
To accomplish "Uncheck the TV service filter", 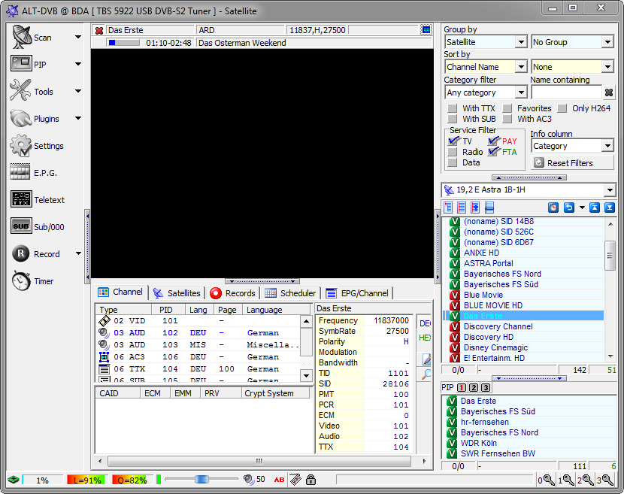I will coord(453,141).
